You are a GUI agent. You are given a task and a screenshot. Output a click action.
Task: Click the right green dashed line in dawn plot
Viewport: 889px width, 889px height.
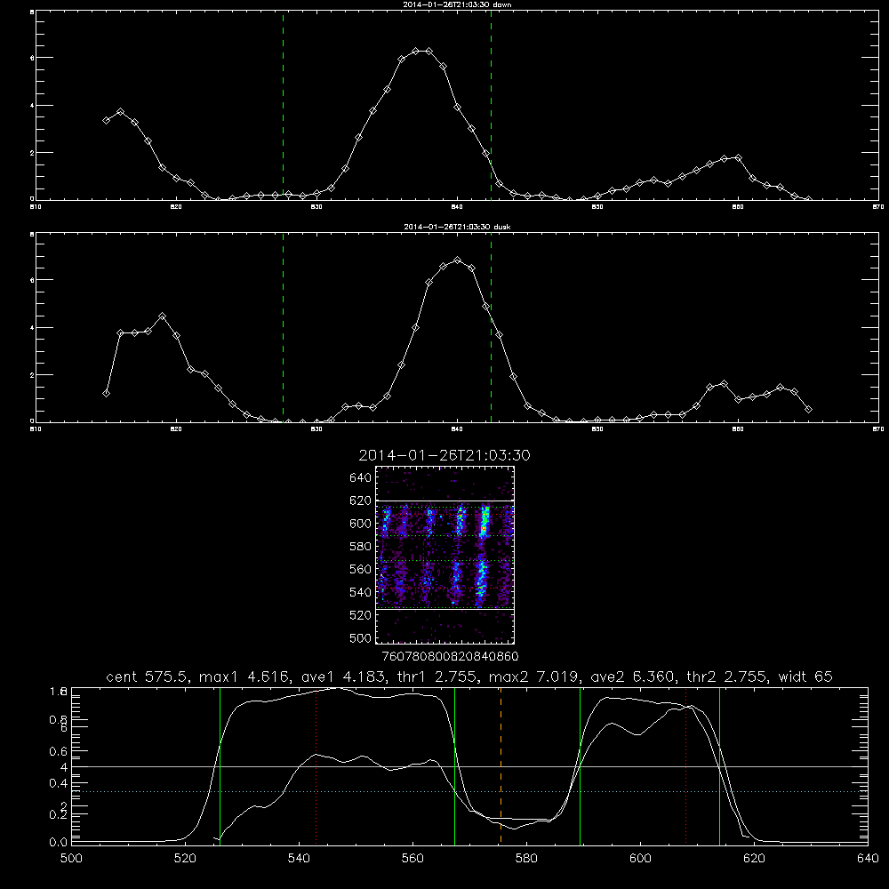tap(491, 106)
